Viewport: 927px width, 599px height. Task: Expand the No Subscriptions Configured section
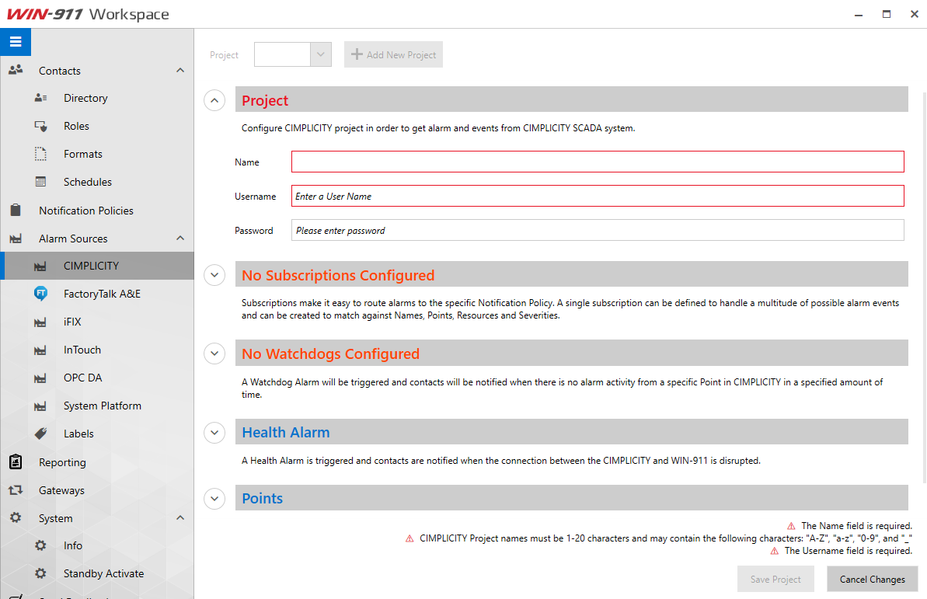(x=214, y=275)
